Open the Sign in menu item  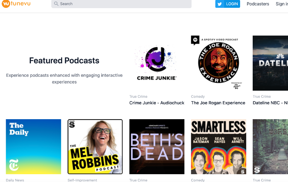coord(282,4)
